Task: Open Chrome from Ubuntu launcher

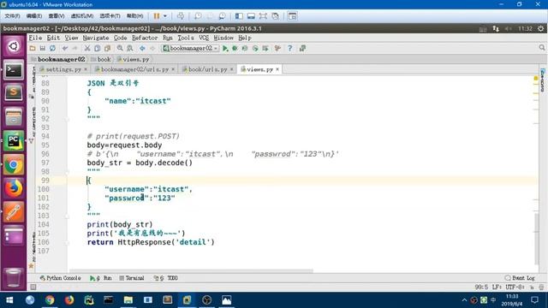Action: click(14, 165)
